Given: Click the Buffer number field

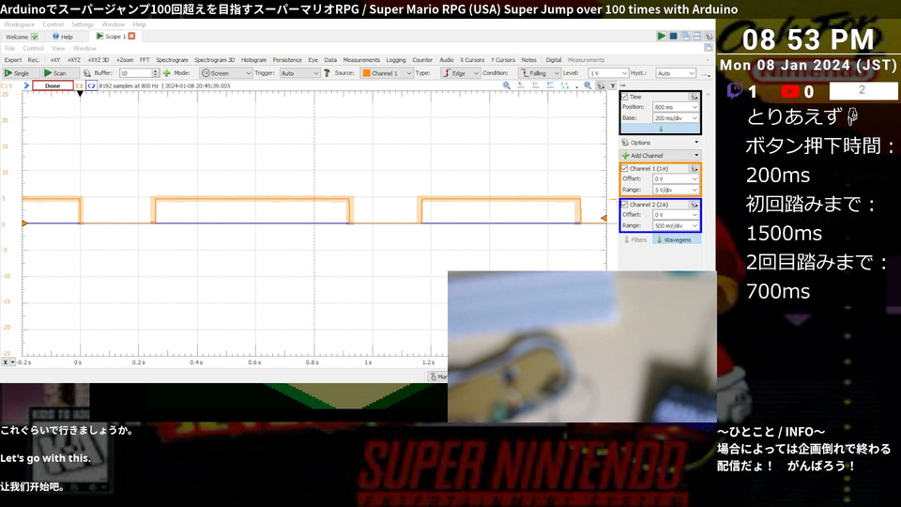Looking at the screenshot, I should click(135, 73).
